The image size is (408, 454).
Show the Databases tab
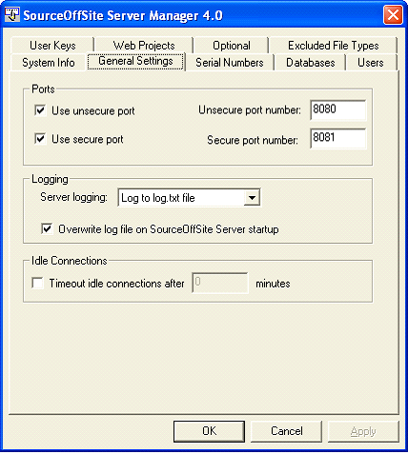tap(311, 63)
